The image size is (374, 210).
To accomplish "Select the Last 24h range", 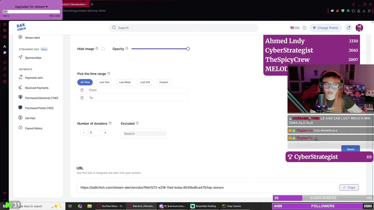I will pos(145,82).
